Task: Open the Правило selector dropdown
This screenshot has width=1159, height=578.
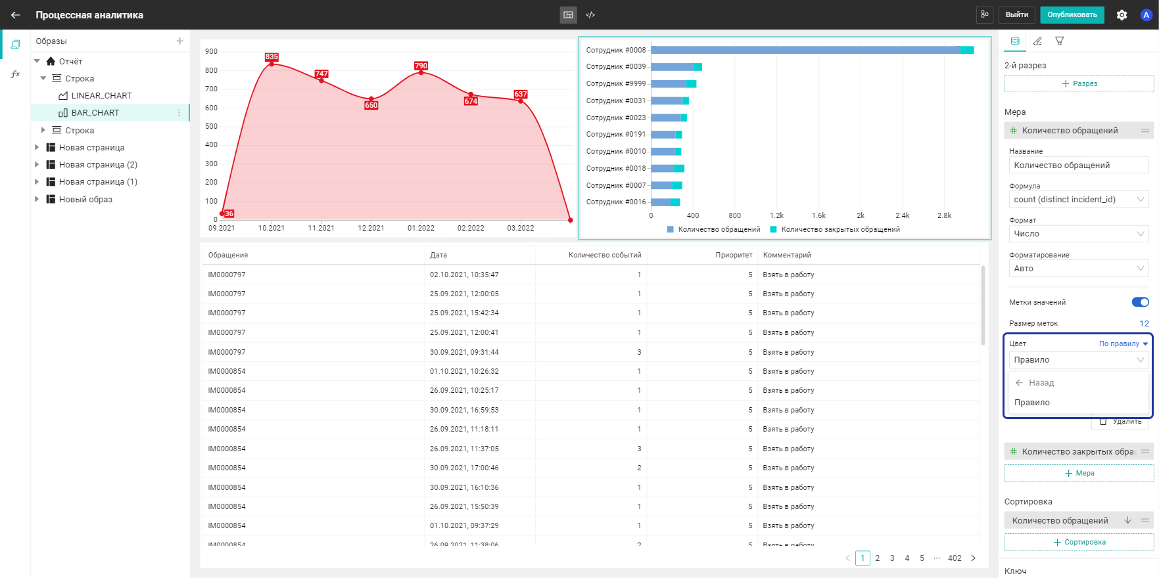Action: [x=1079, y=360]
